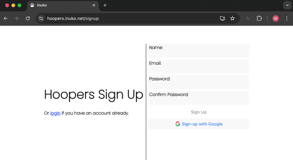Click the yellow minimize window button
The width and height of the screenshot is (293, 160).
[x=13, y=5]
